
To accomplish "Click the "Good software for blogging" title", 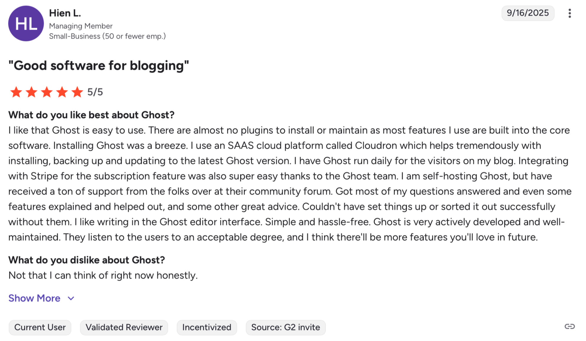I will click(x=99, y=66).
